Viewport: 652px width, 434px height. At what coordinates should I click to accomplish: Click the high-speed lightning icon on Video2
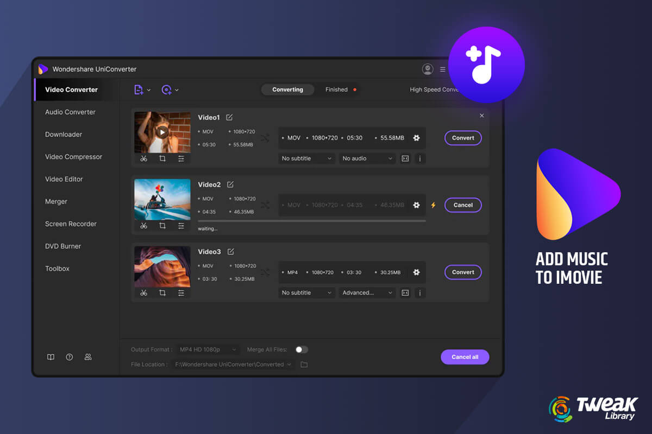434,205
